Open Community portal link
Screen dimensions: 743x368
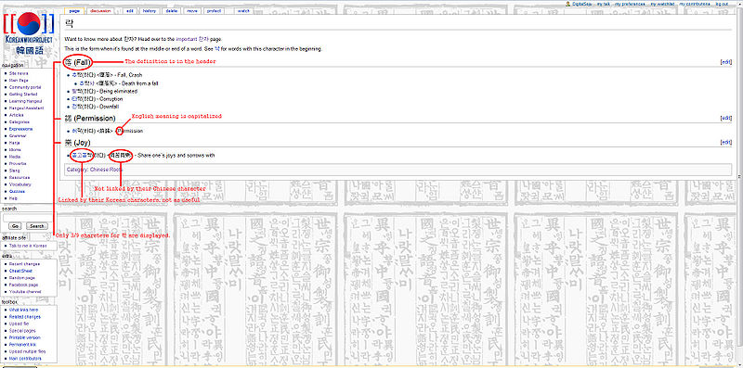tap(25, 87)
